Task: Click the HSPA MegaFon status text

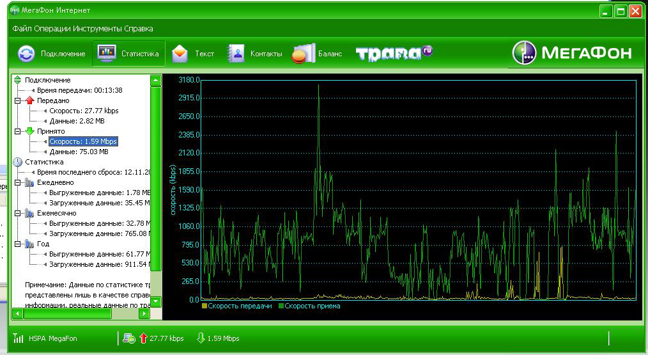Action: tap(53, 338)
